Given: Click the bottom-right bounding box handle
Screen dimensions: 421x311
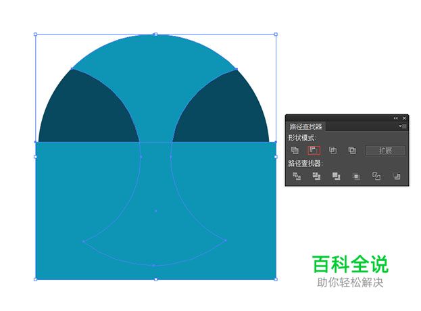Looking at the screenshot, I should 276,279.
